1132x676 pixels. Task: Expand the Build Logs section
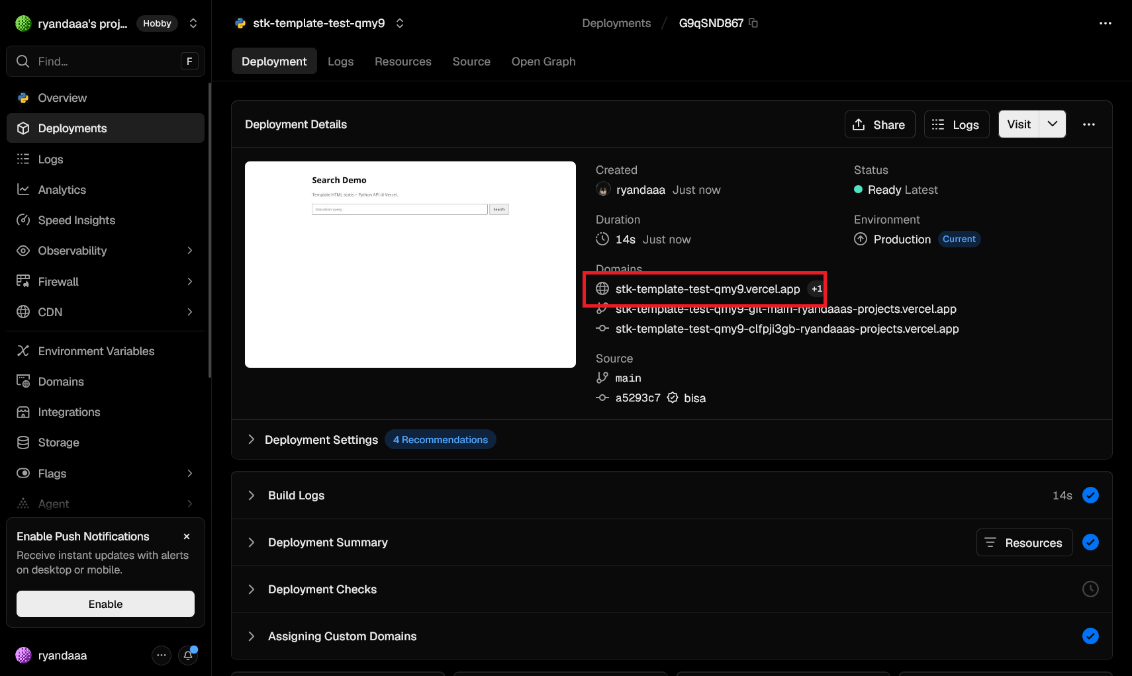click(x=251, y=495)
